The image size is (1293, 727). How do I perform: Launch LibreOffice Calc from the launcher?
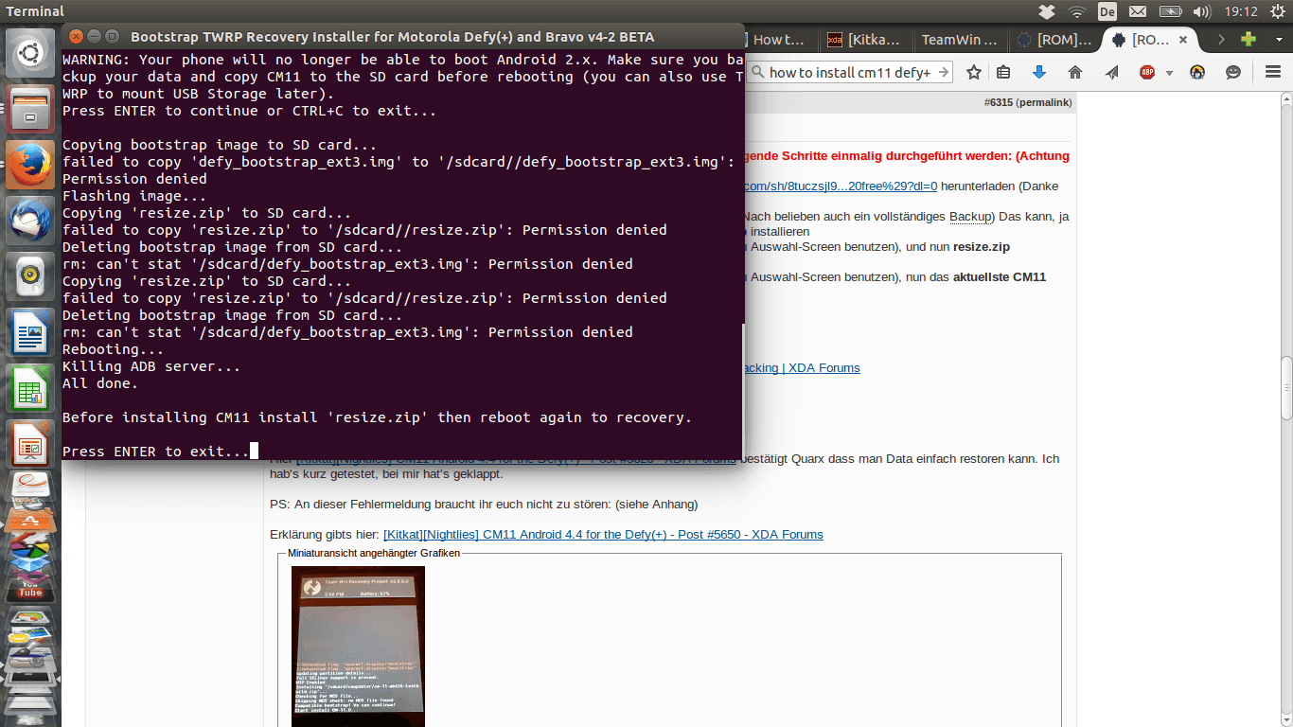[30, 389]
